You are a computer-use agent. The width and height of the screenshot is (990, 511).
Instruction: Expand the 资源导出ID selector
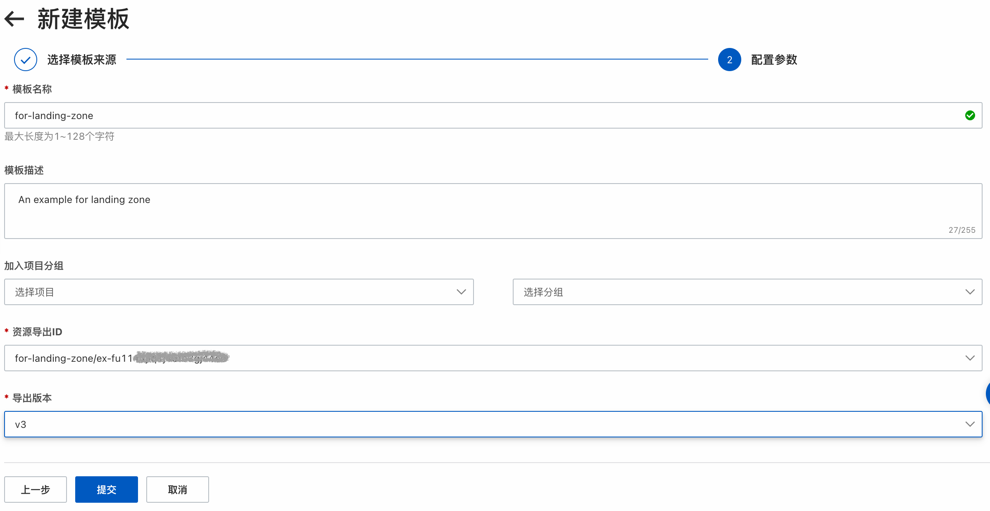[x=493, y=358]
